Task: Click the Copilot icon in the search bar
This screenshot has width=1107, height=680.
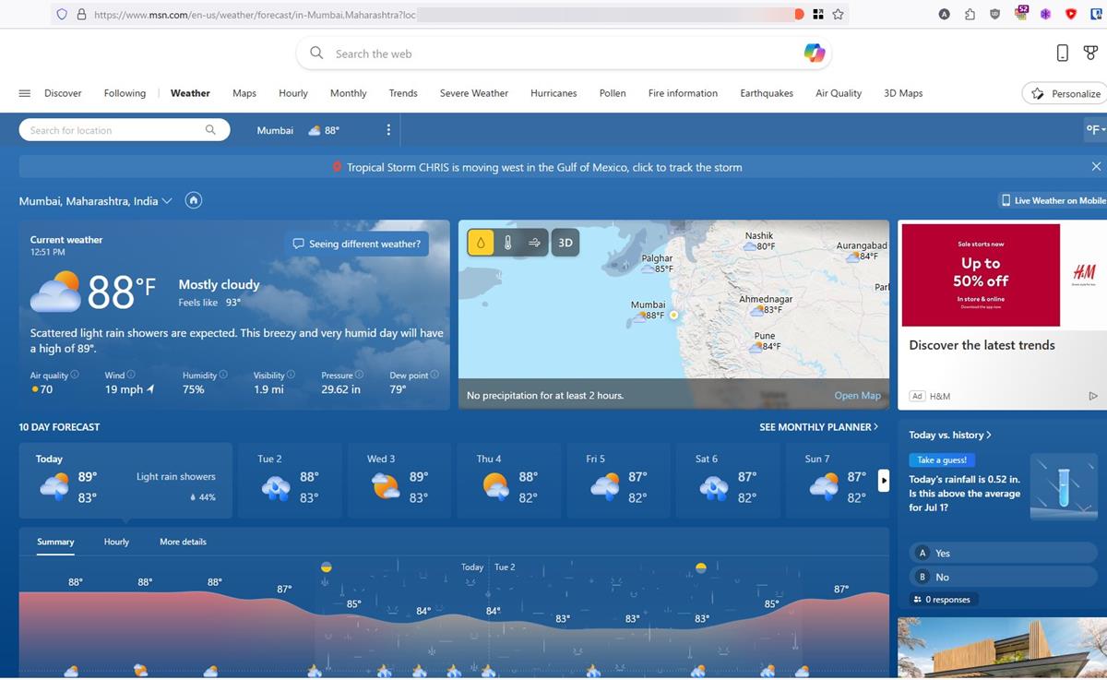Action: click(814, 54)
